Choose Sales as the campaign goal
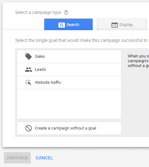 pyautogui.click(x=69, y=57)
